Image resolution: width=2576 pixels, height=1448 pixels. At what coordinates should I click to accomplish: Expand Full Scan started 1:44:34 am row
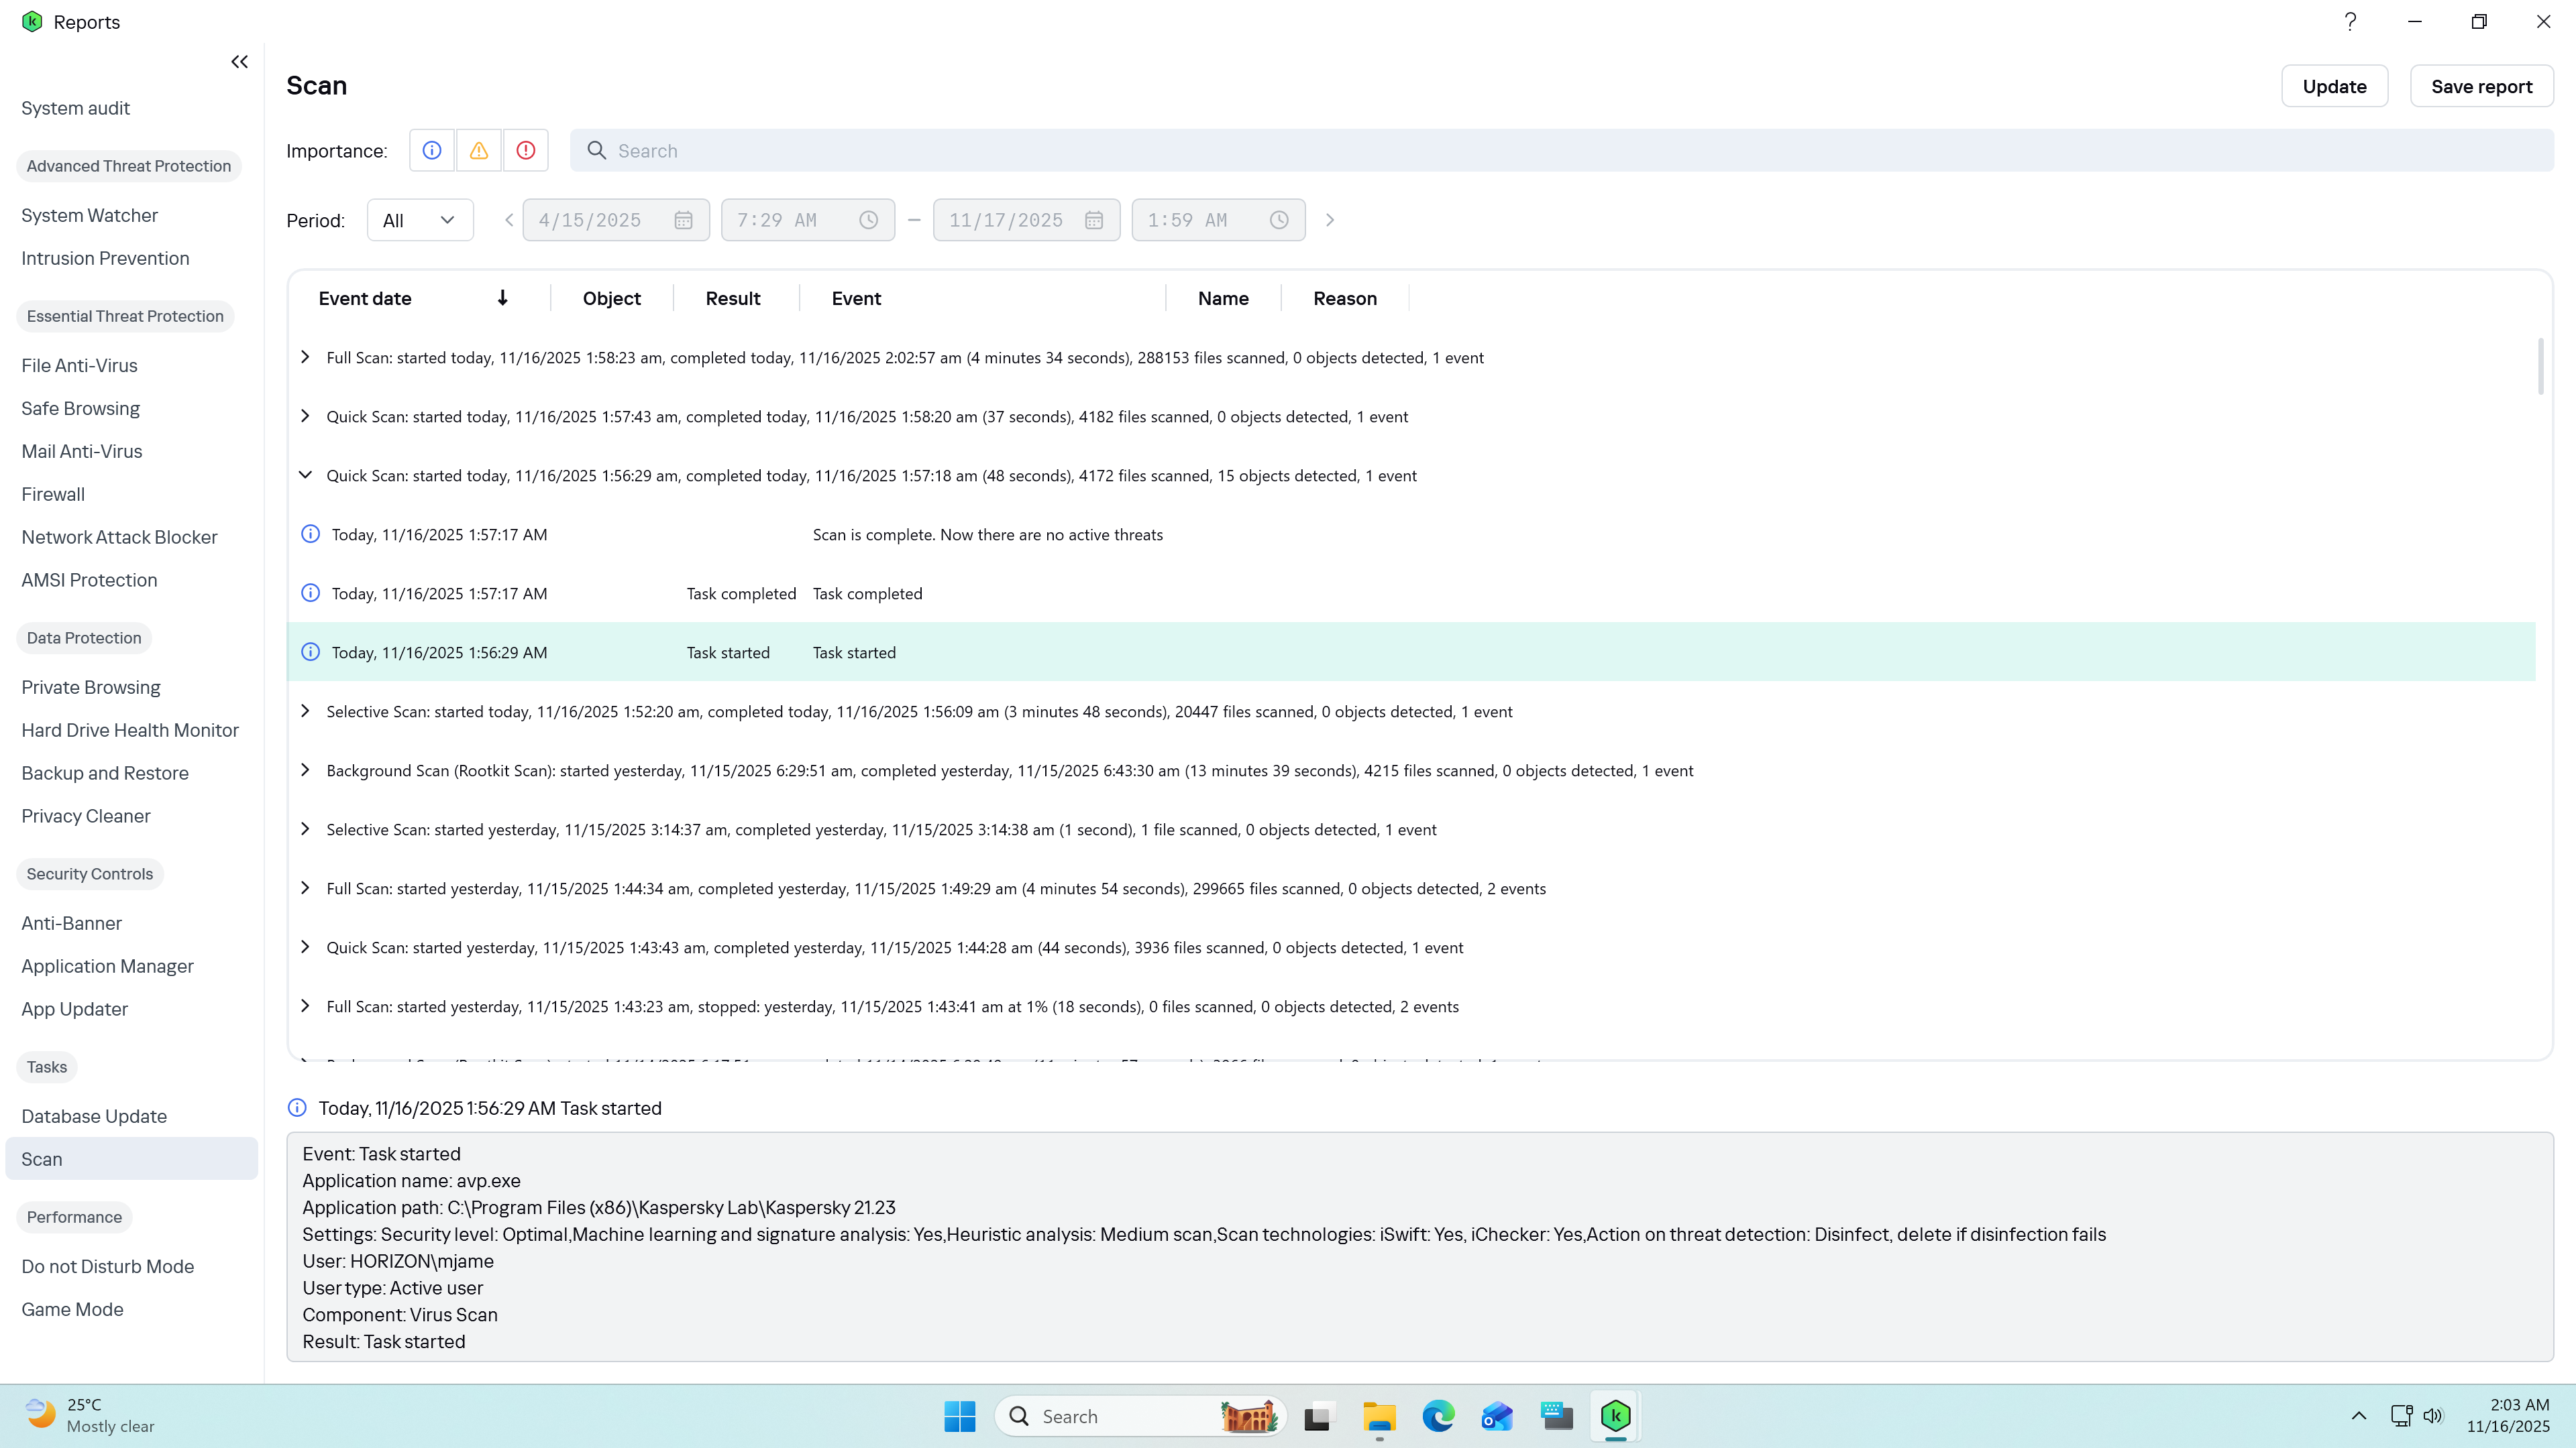pos(305,888)
